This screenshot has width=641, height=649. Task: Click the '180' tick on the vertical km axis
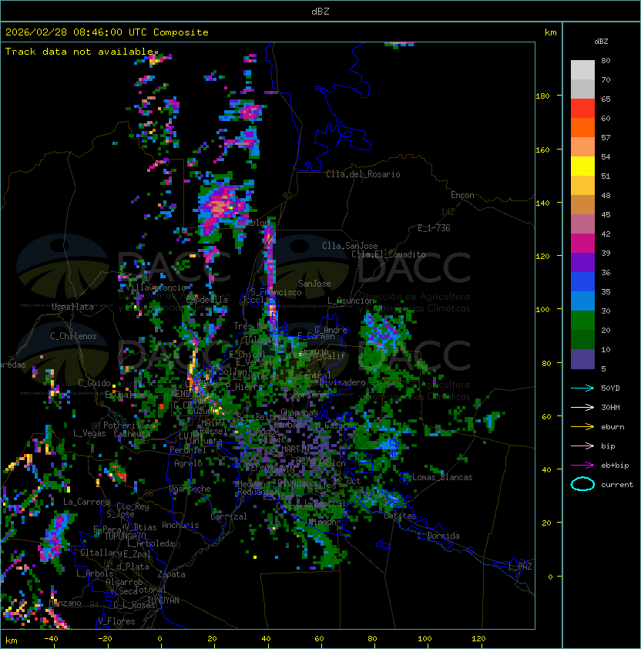(x=542, y=96)
